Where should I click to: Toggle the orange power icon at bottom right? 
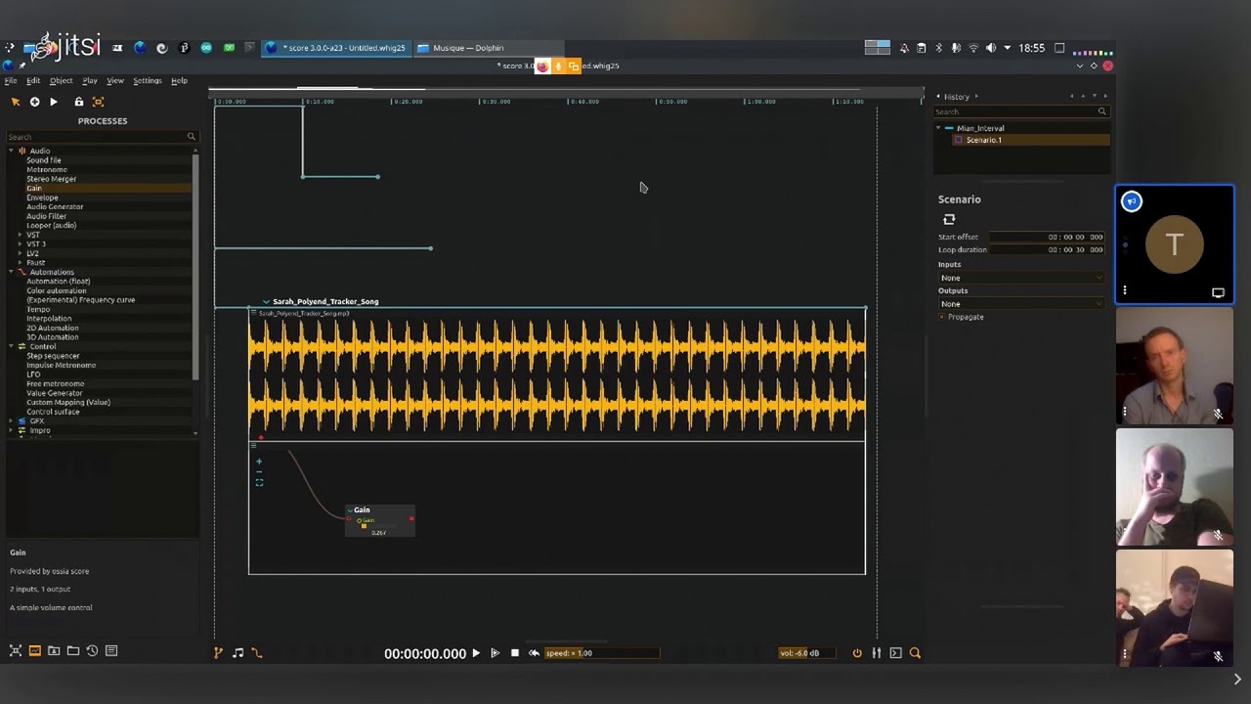(x=857, y=653)
